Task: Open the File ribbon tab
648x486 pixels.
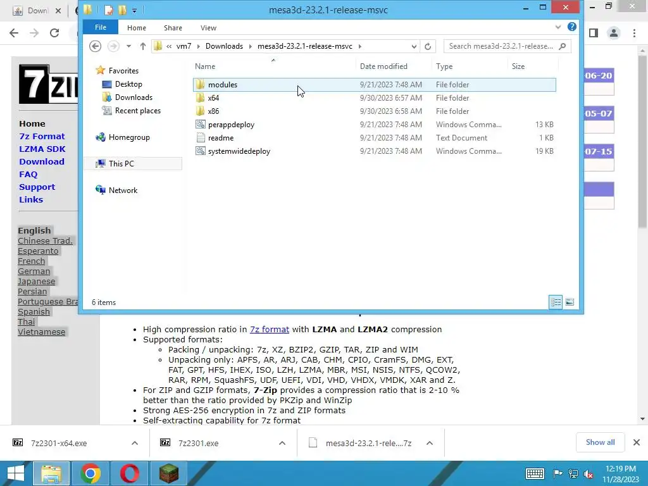Action: click(101, 27)
